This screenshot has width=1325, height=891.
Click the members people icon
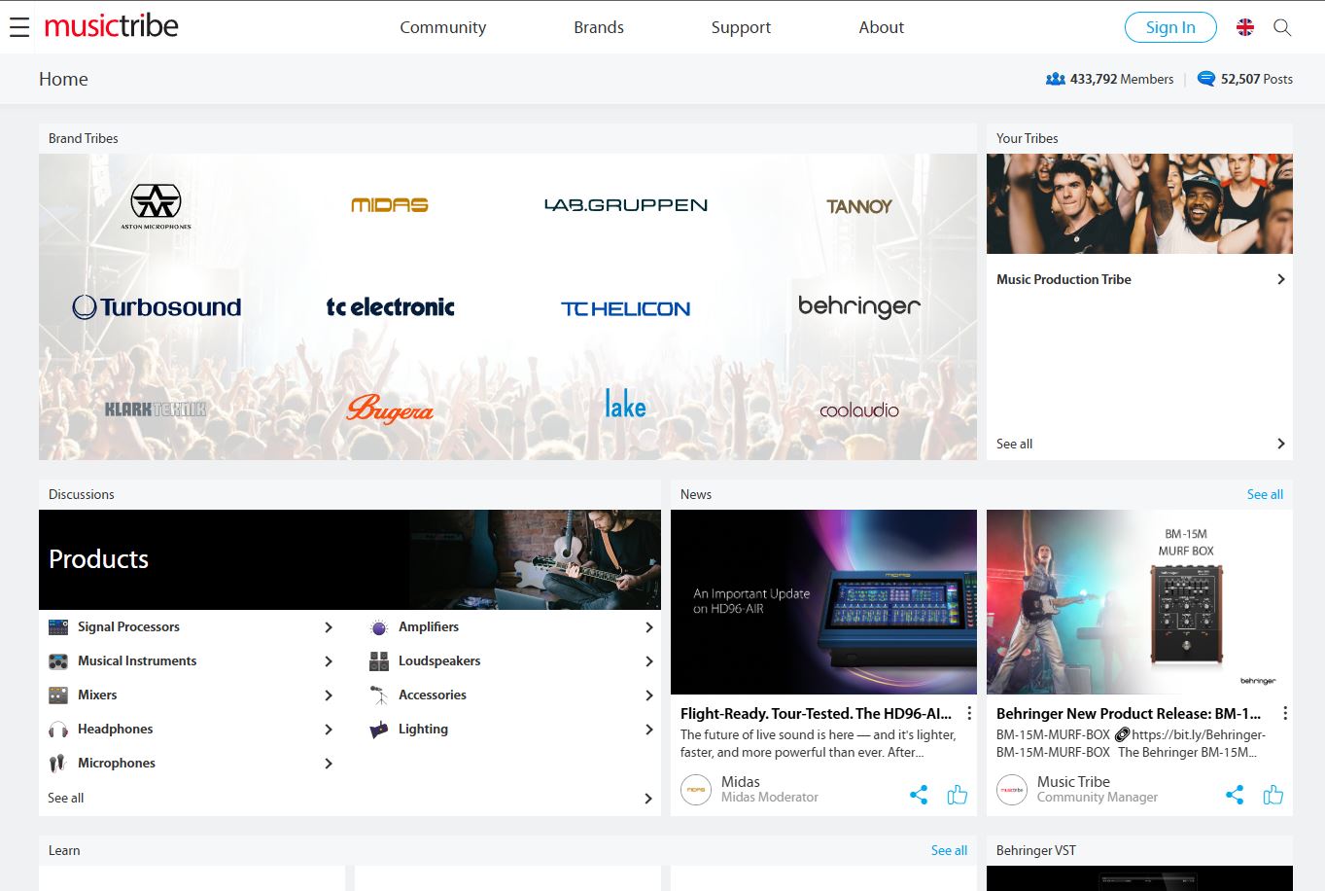(1055, 79)
